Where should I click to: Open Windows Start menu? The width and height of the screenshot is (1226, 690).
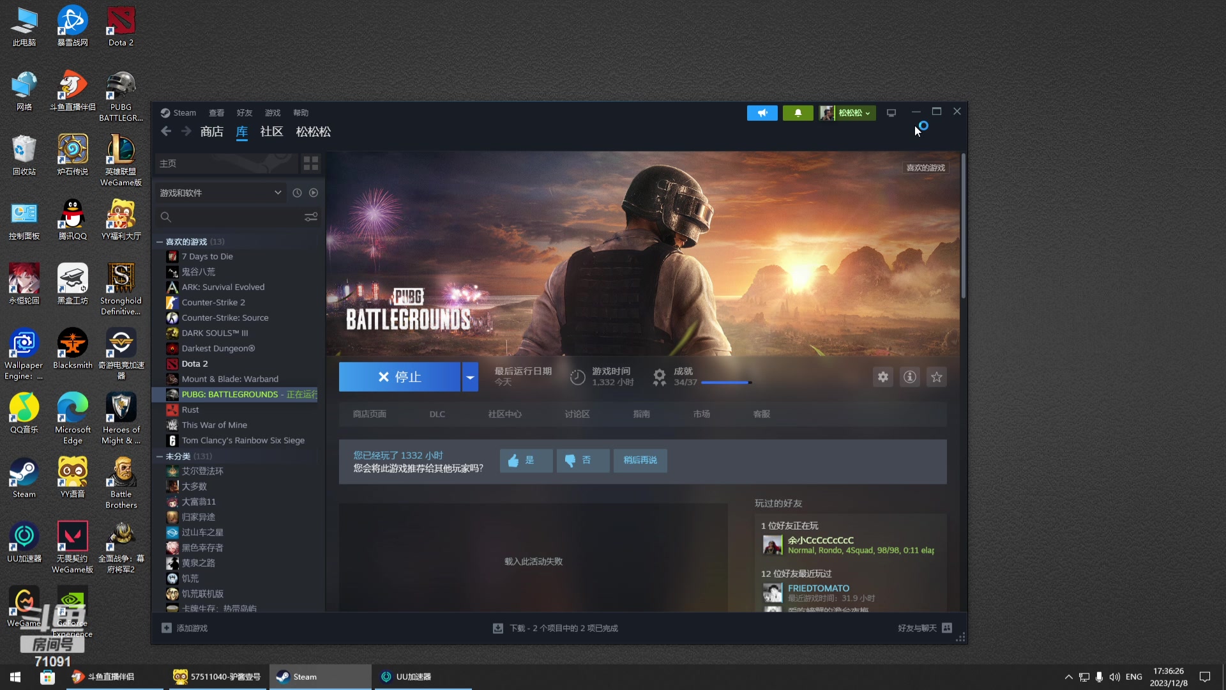[x=15, y=677]
